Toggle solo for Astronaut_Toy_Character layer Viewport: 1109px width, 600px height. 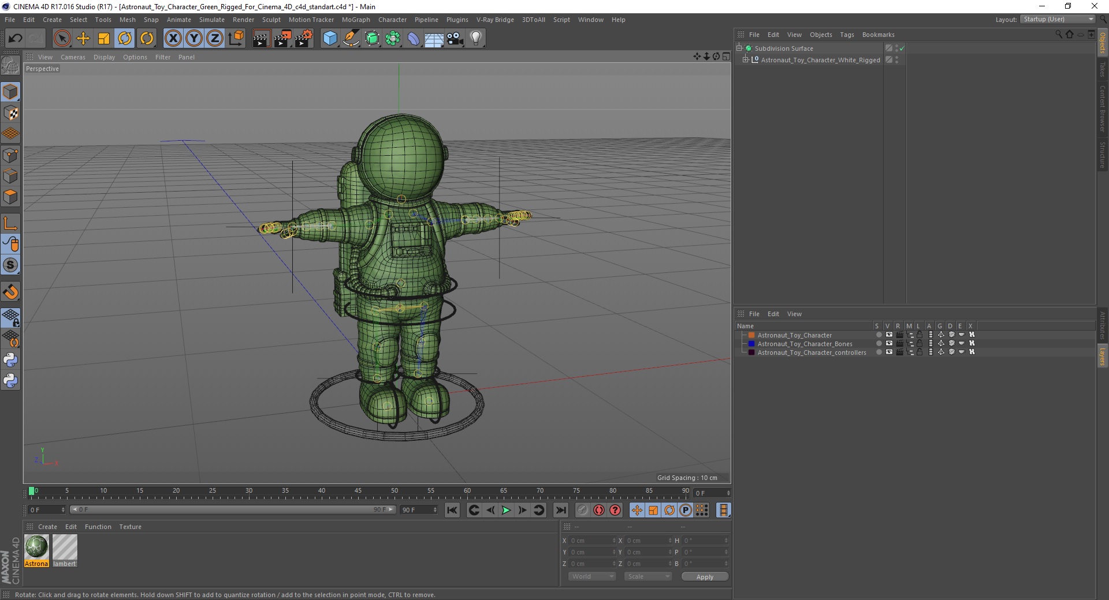(879, 335)
